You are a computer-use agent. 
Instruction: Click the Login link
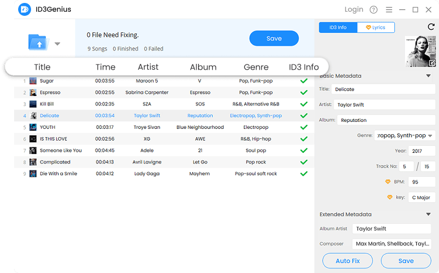point(354,9)
